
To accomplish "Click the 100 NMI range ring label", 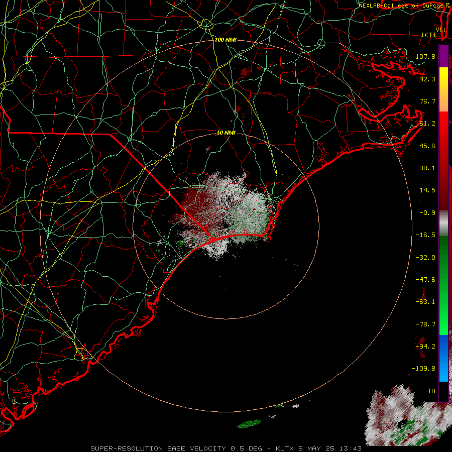I will coord(225,40).
